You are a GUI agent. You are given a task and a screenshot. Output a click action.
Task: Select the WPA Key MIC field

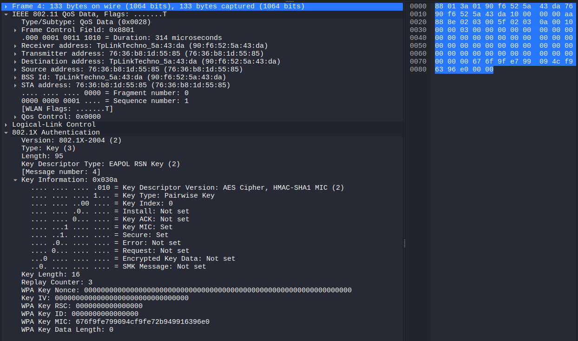coord(115,322)
